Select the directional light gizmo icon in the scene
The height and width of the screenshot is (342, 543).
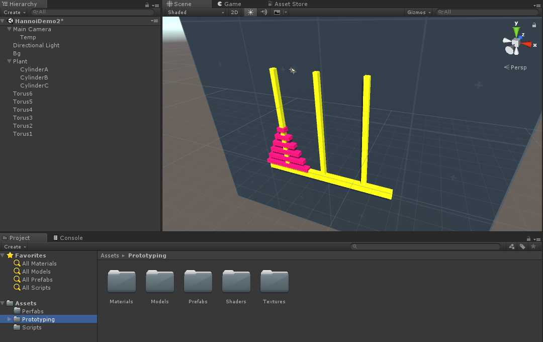point(293,71)
